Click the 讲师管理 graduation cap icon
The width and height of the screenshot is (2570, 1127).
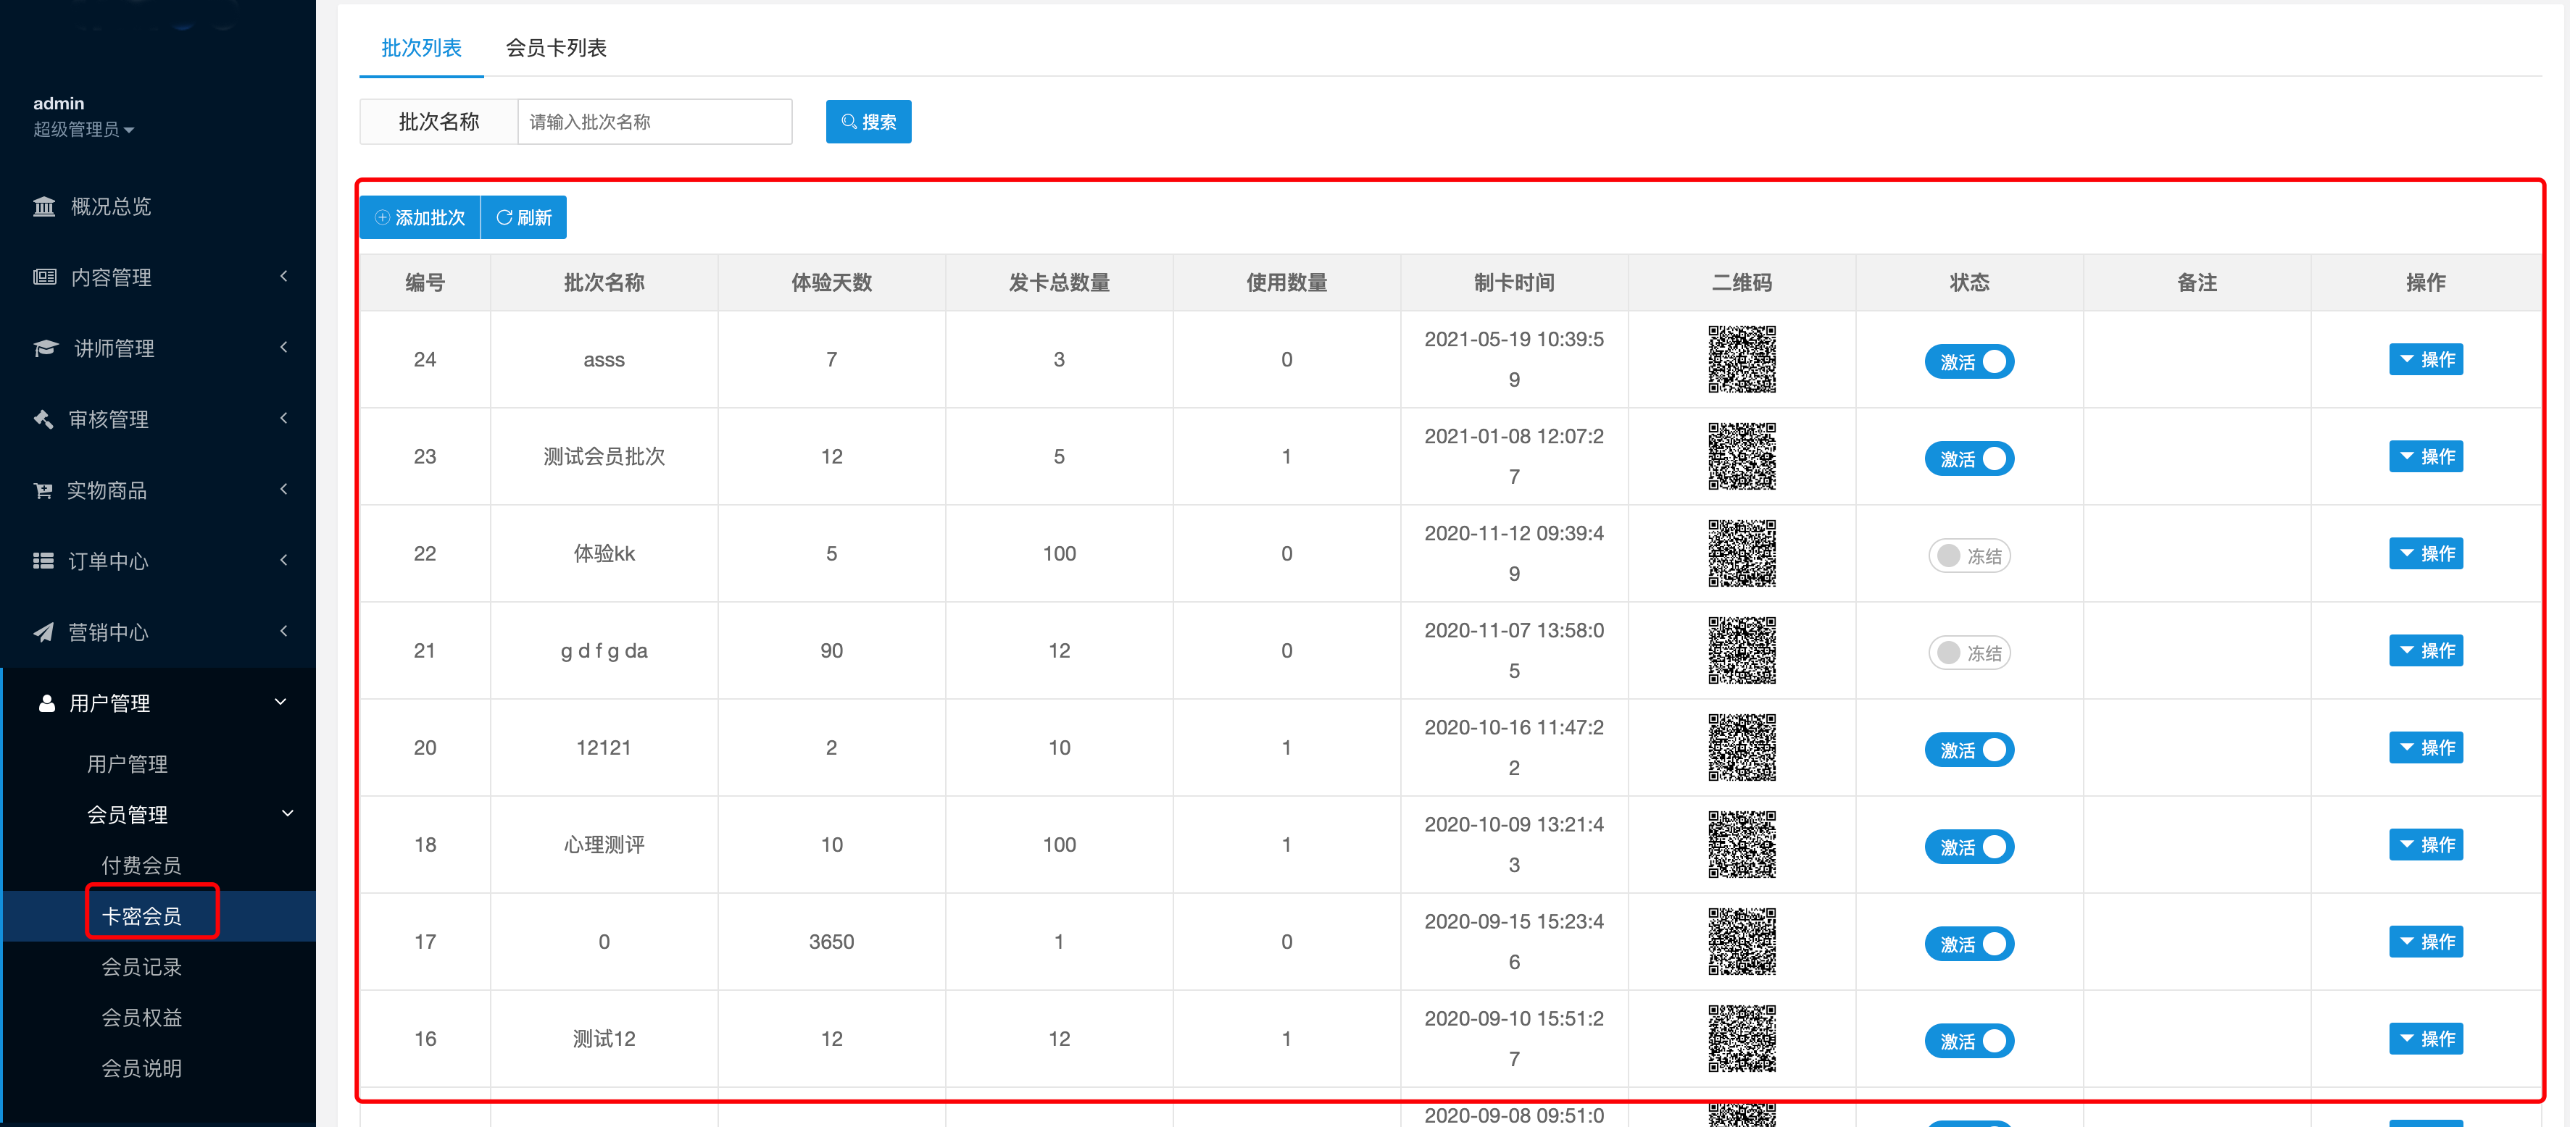[46, 348]
